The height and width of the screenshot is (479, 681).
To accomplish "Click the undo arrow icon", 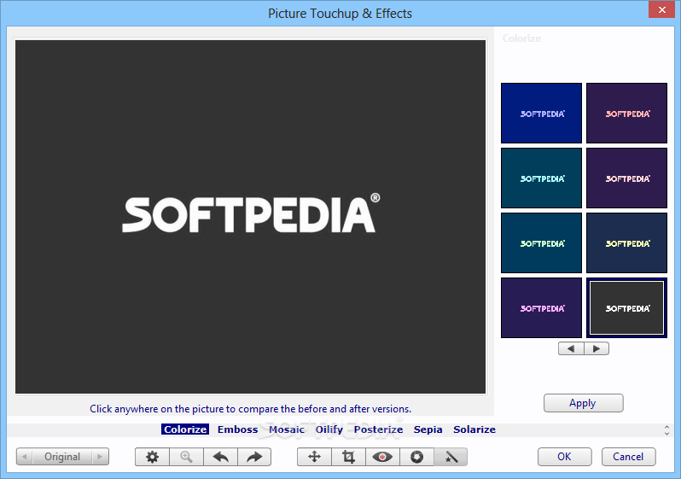I will pyautogui.click(x=221, y=457).
